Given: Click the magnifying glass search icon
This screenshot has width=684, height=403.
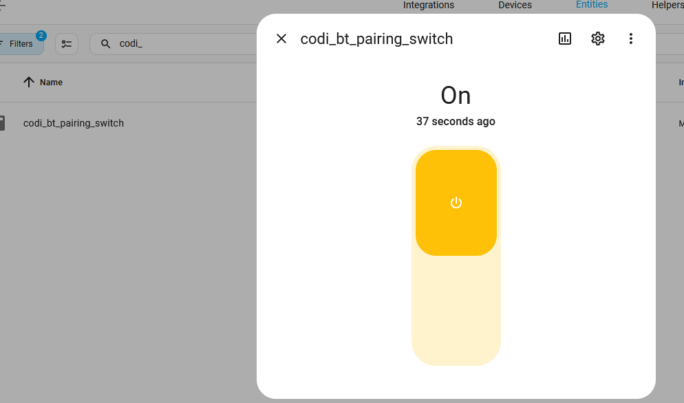Looking at the screenshot, I should [105, 43].
